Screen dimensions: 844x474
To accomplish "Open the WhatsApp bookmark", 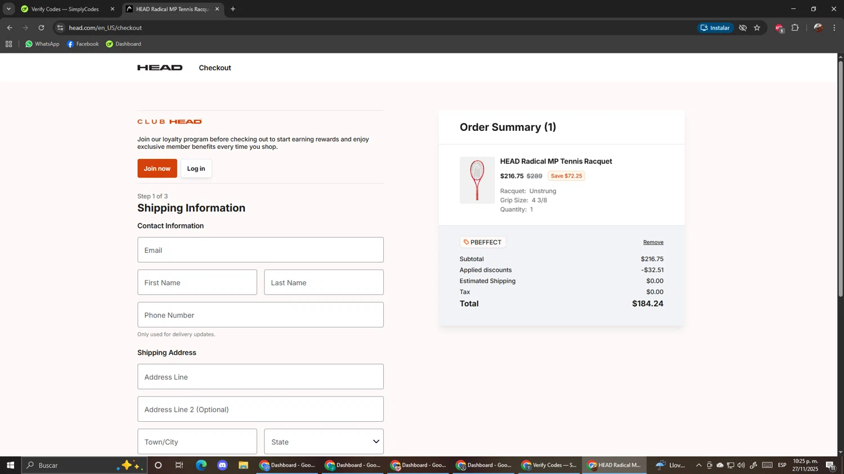I will tap(42, 44).
